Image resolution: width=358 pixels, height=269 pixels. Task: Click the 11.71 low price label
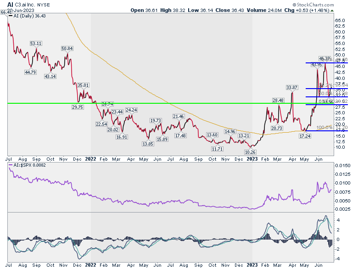point(217,149)
